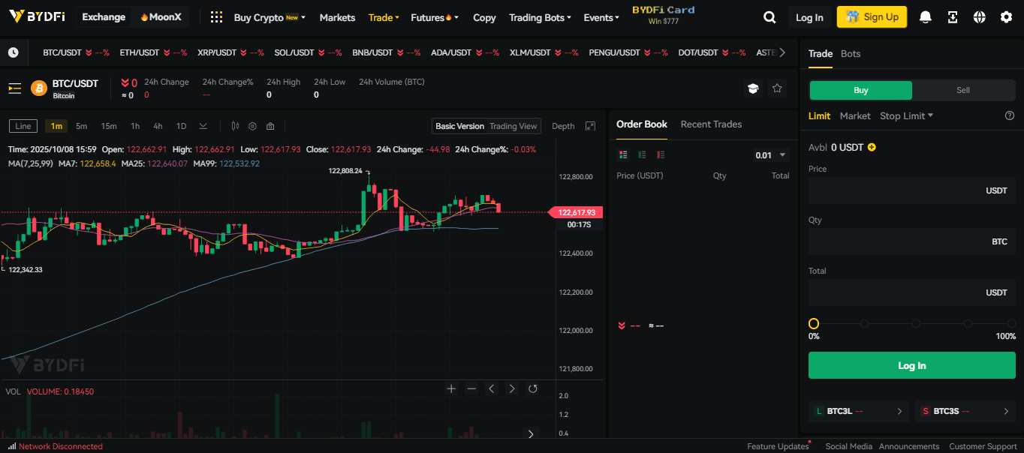Click the refresh chart icon

coord(532,388)
